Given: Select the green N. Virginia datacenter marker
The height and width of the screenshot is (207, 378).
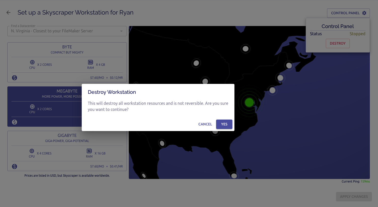Looking at the screenshot, I should pyautogui.click(x=249, y=102).
